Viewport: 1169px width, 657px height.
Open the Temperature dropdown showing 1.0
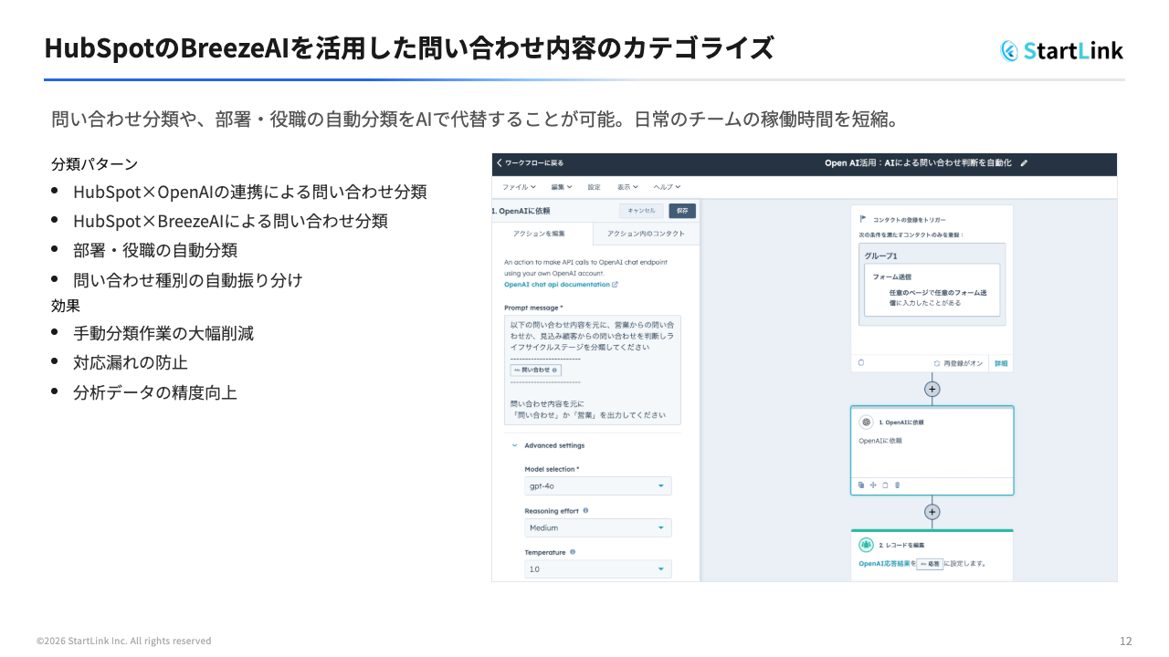pyautogui.click(x=597, y=568)
